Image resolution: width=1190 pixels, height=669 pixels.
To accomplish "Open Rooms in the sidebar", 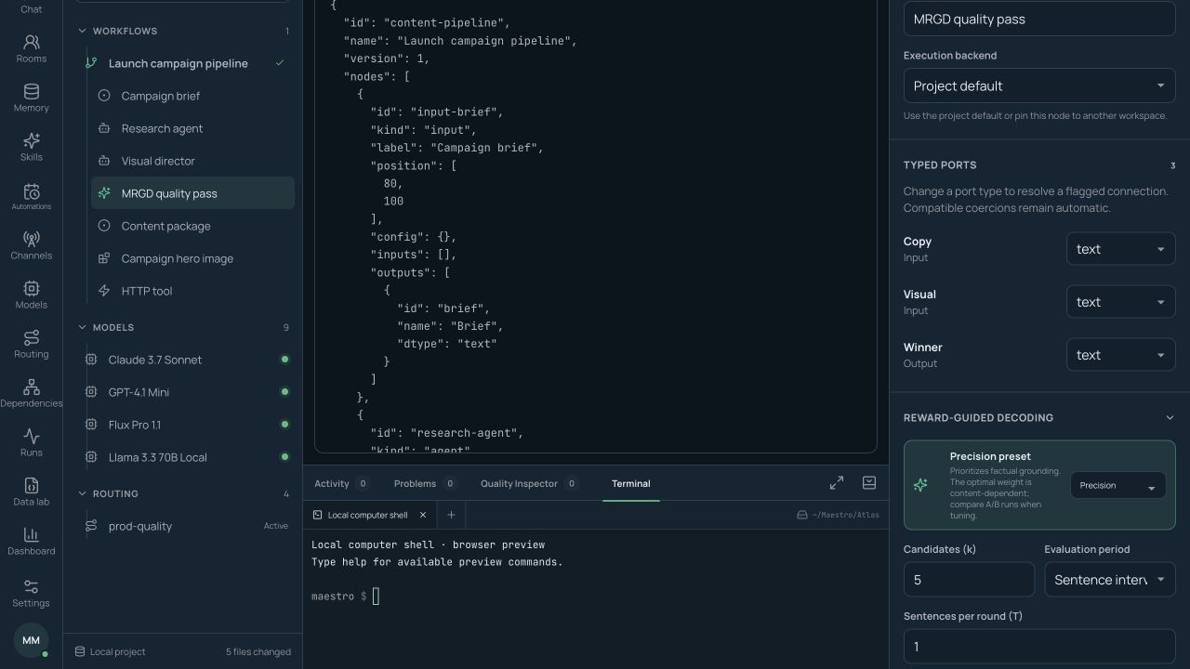I will pos(31,48).
